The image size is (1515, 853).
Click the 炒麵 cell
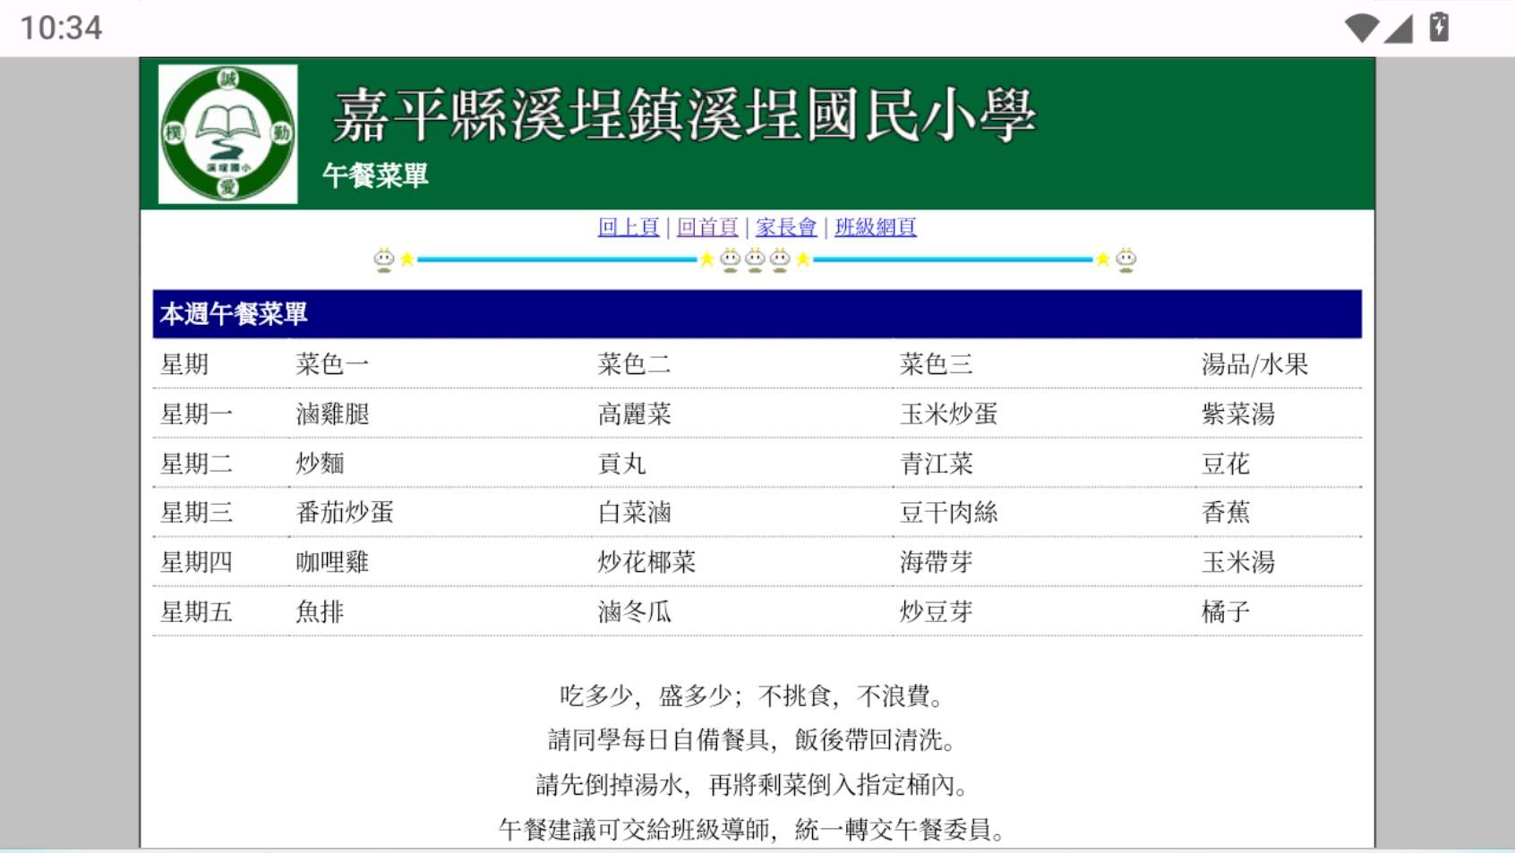coord(320,464)
